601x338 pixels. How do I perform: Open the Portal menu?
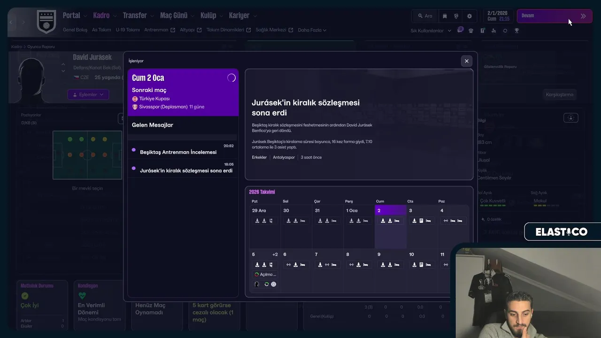pyautogui.click(x=72, y=15)
